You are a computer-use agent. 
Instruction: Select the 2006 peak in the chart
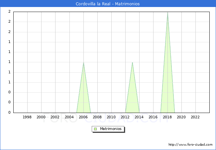83,63
